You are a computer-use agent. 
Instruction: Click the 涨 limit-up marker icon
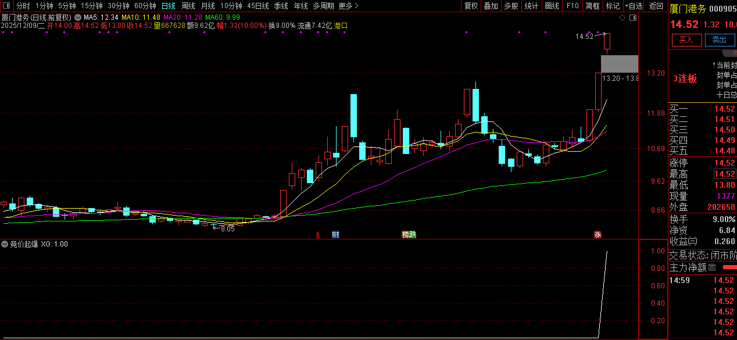point(598,235)
